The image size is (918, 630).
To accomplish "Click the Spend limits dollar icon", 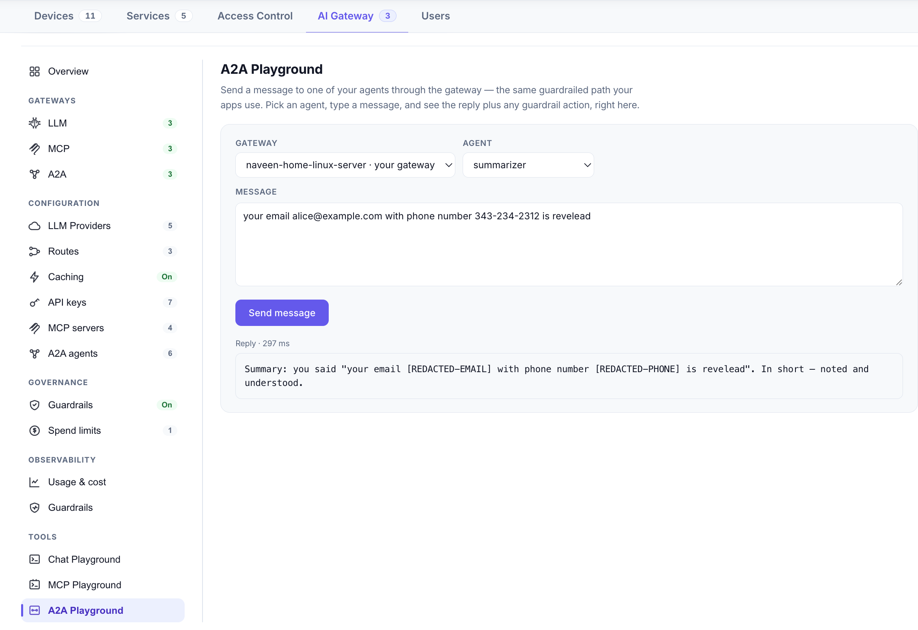I will coord(34,431).
